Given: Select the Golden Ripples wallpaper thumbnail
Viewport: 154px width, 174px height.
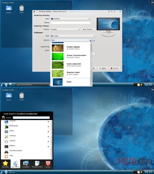Looking at the screenshot, I should (x=58, y=48).
